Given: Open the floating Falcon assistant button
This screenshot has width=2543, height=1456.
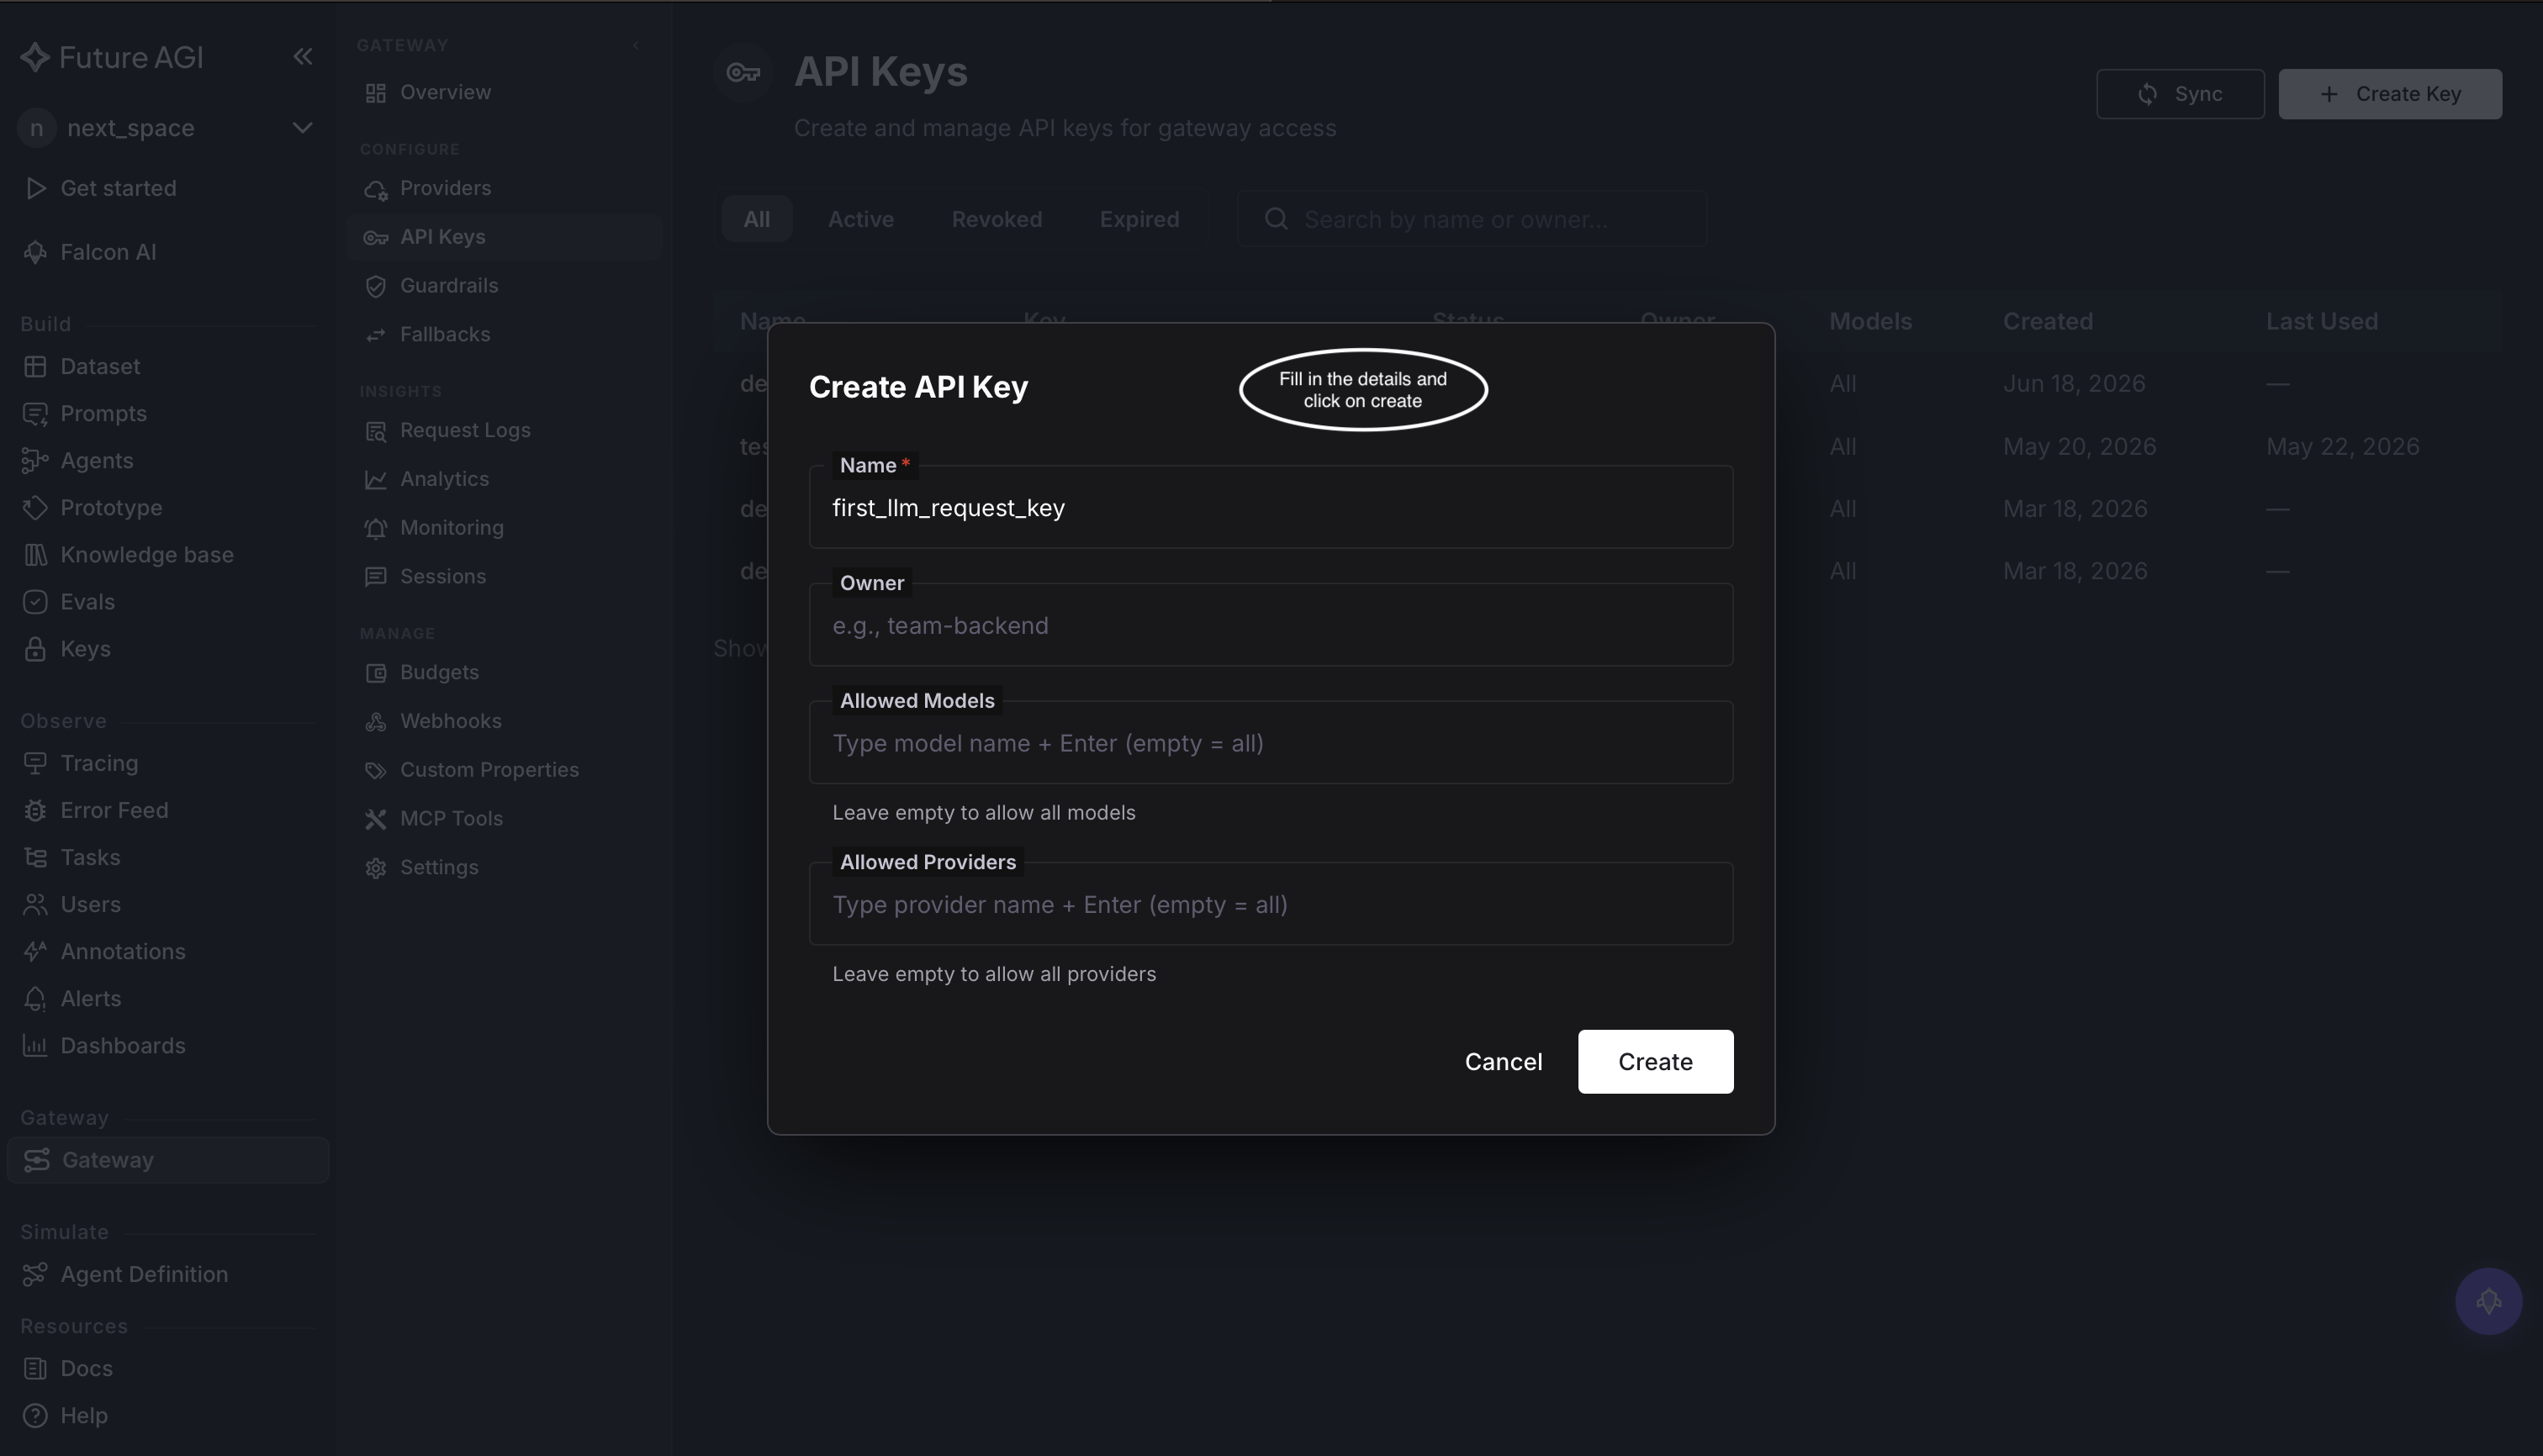Looking at the screenshot, I should (x=2488, y=1301).
